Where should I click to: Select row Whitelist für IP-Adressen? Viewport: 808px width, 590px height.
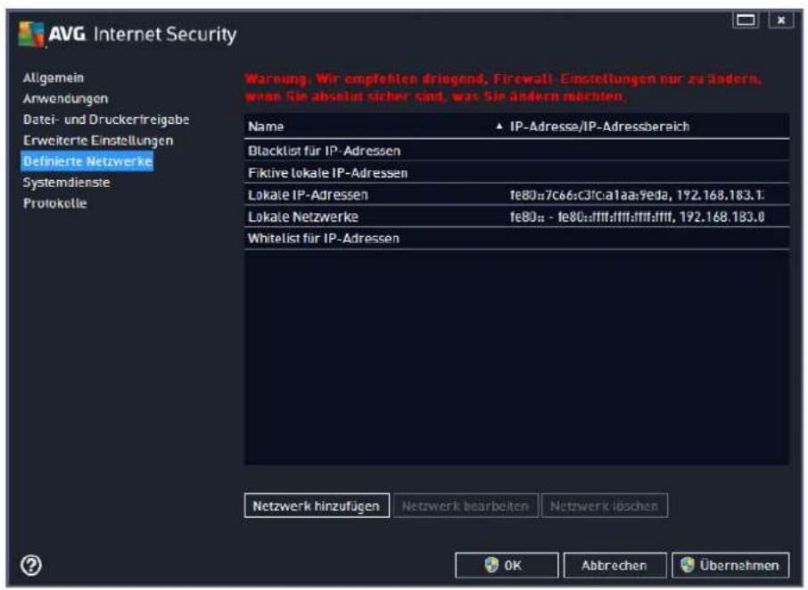(516, 238)
